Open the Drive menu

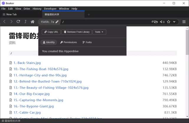pyautogui.click(x=27, y=9)
